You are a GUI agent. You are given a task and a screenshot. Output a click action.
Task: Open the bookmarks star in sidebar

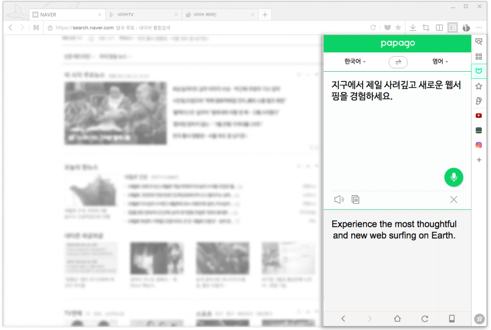[x=478, y=86]
